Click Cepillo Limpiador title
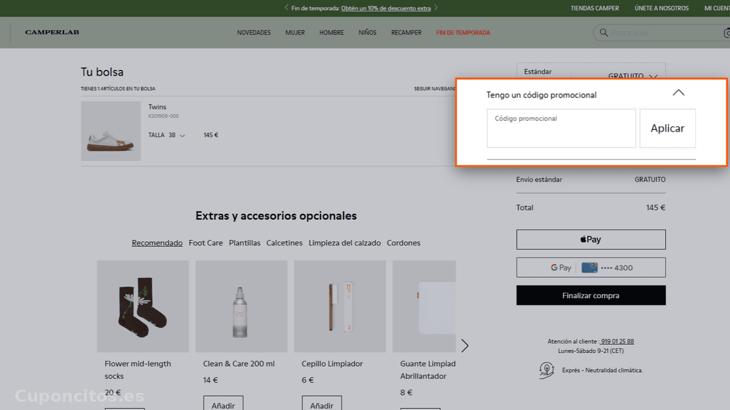This screenshot has height=410, width=730. click(332, 364)
